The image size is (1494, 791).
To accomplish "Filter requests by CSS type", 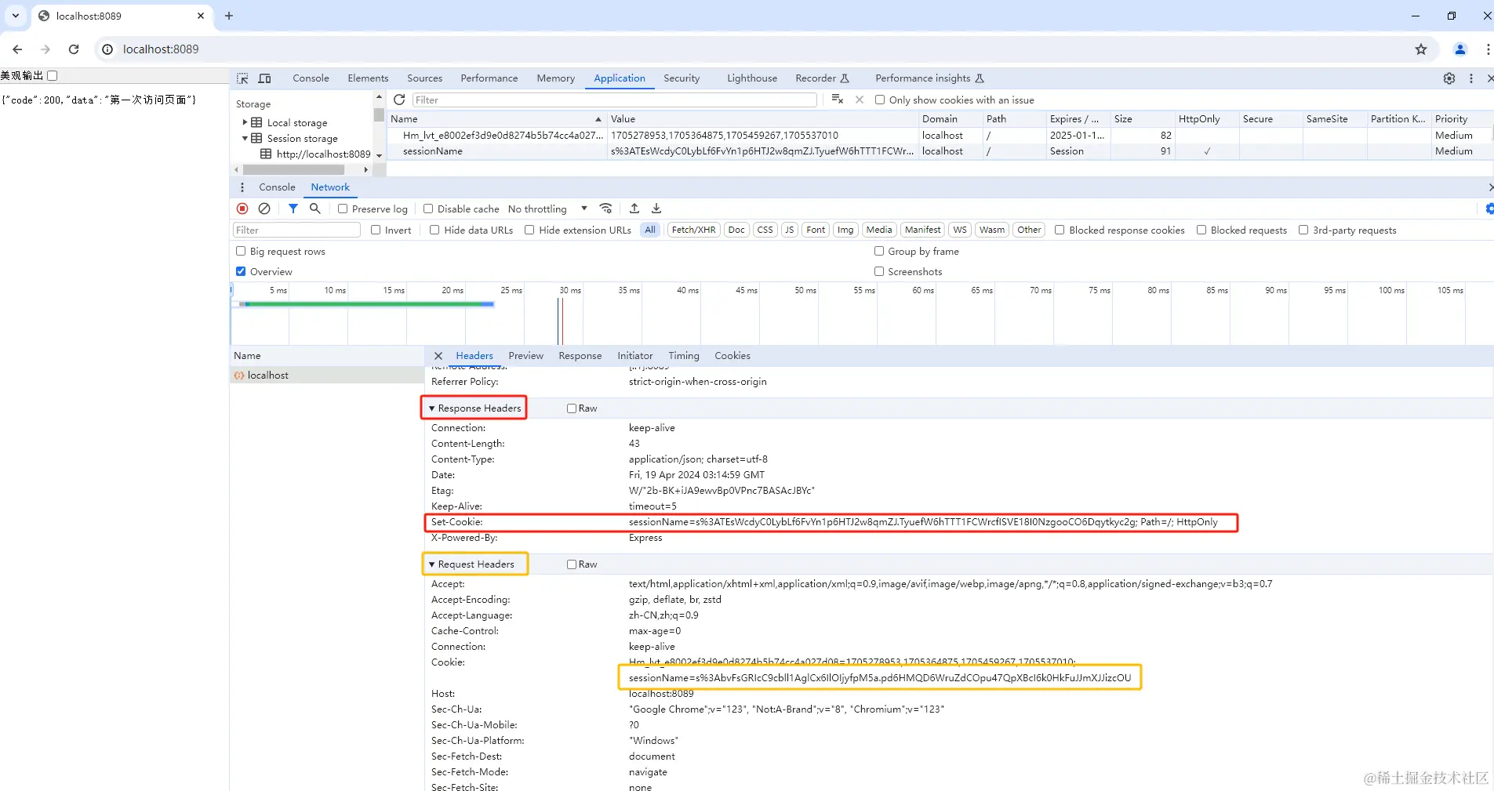I will pyautogui.click(x=765, y=230).
